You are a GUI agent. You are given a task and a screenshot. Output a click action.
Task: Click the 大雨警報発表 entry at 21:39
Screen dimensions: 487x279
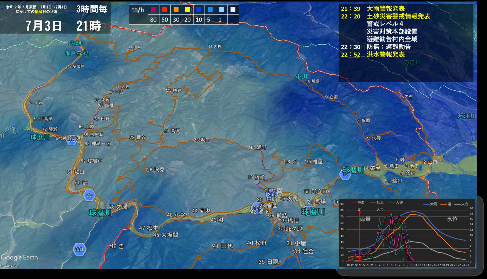pos(386,9)
